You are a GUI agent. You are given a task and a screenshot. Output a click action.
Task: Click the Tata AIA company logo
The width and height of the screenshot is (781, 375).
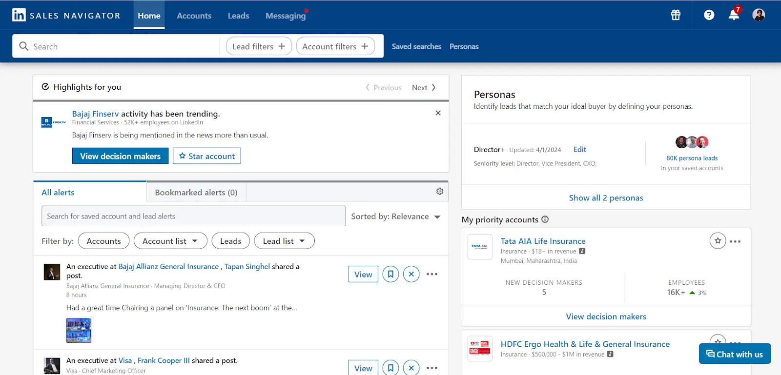click(x=479, y=246)
